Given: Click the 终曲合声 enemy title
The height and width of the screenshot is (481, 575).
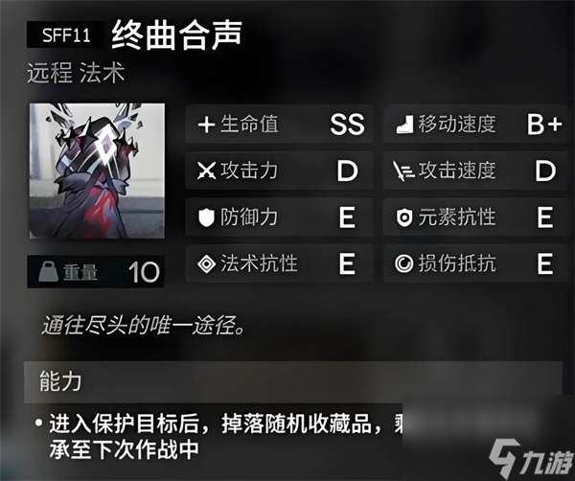Looking at the screenshot, I should click(176, 35).
